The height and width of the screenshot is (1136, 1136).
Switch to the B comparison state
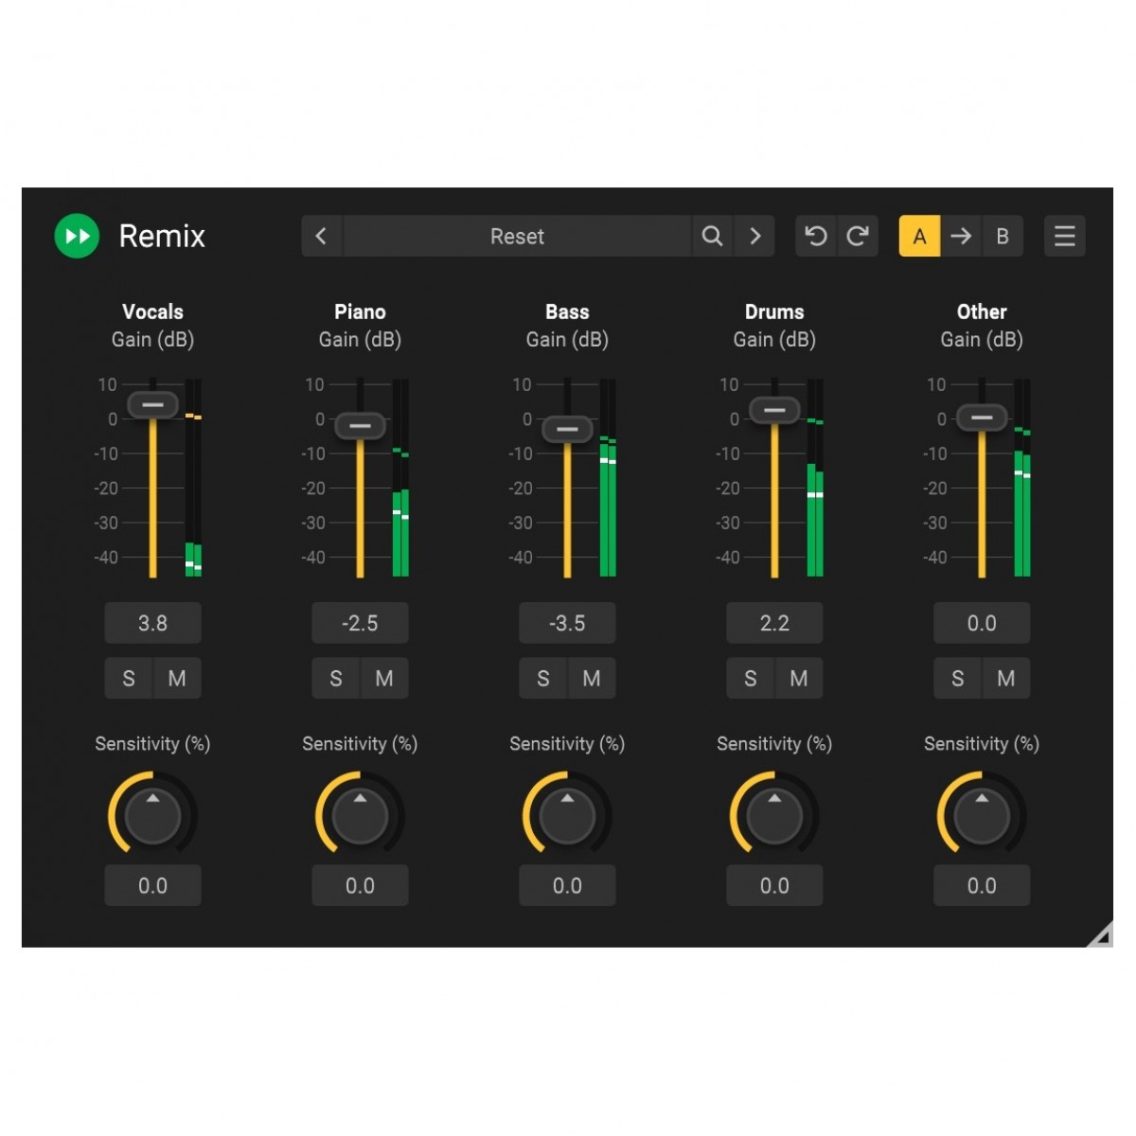[x=1003, y=236]
